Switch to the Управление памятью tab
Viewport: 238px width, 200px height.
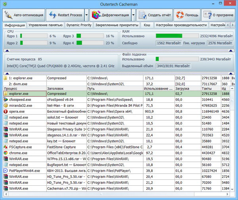click(46, 25)
